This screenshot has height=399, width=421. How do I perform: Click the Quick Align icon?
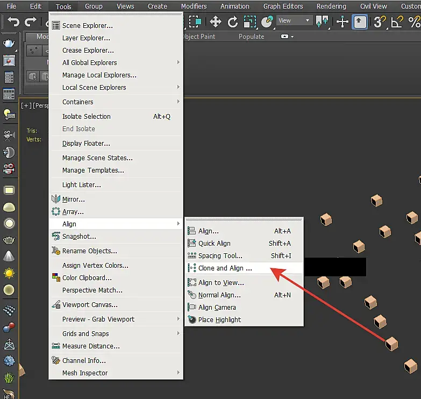[x=192, y=243]
